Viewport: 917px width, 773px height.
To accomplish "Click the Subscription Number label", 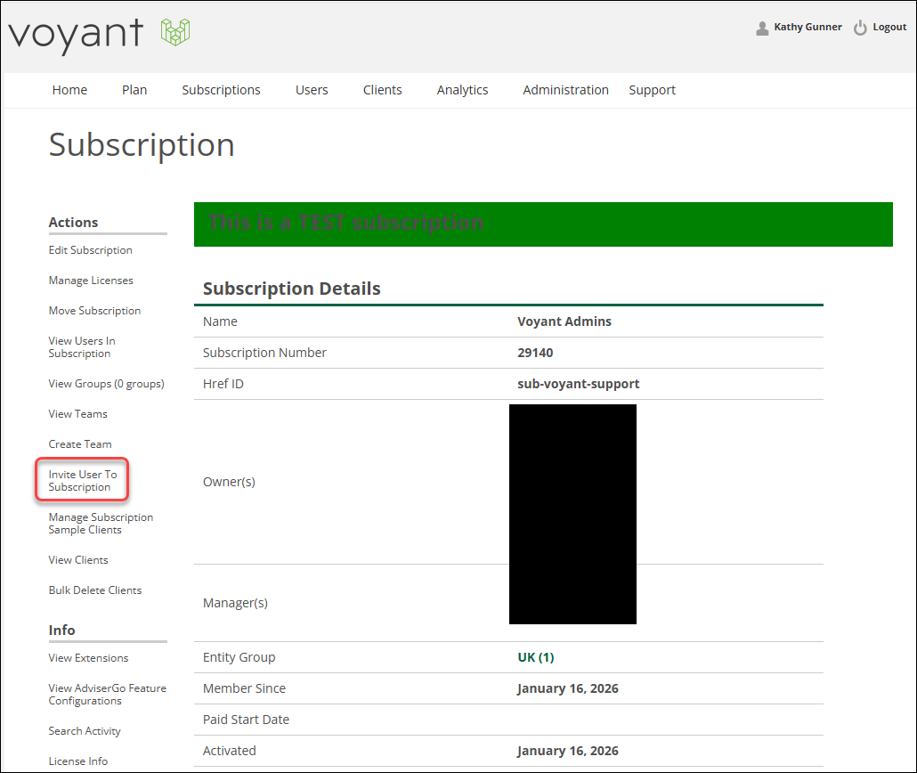I will pos(264,353).
